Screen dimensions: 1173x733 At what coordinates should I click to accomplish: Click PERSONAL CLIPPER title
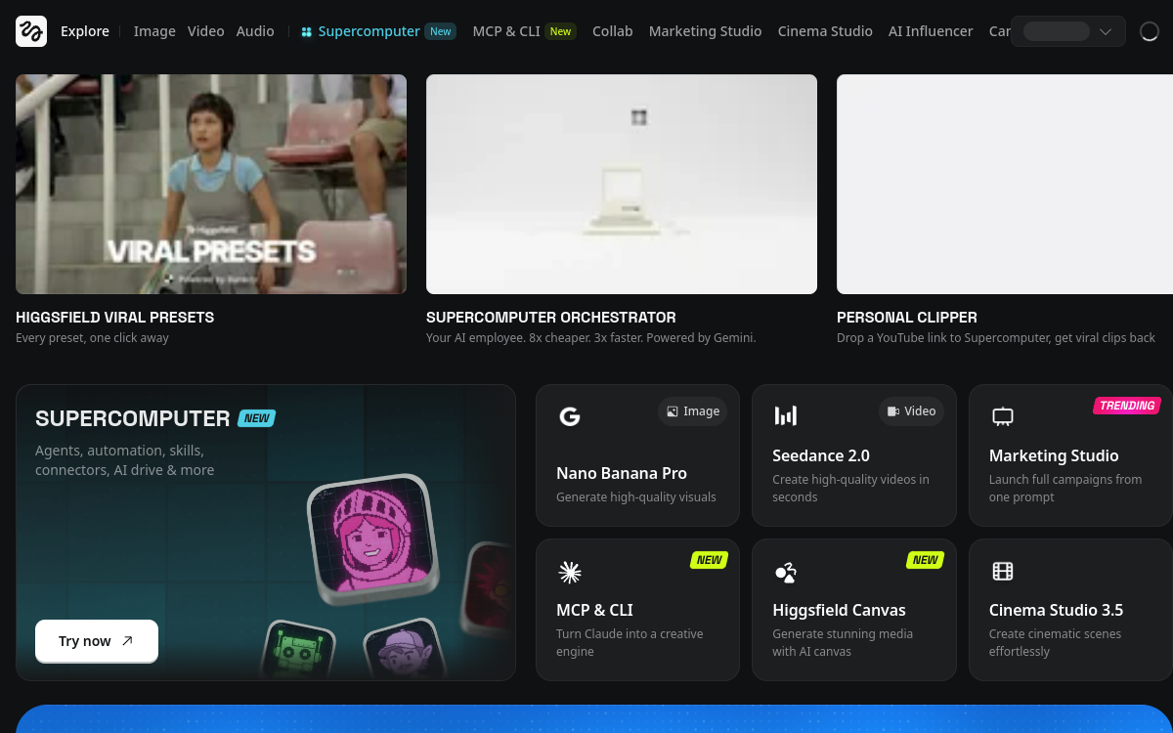(x=907, y=318)
